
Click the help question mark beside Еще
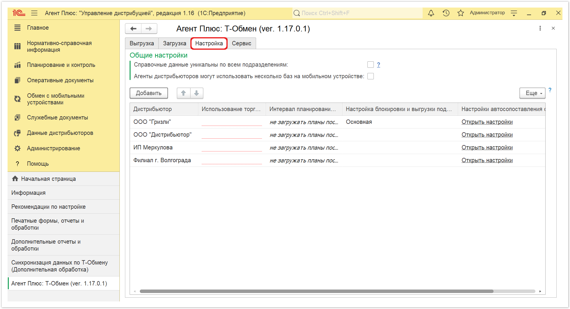click(550, 90)
